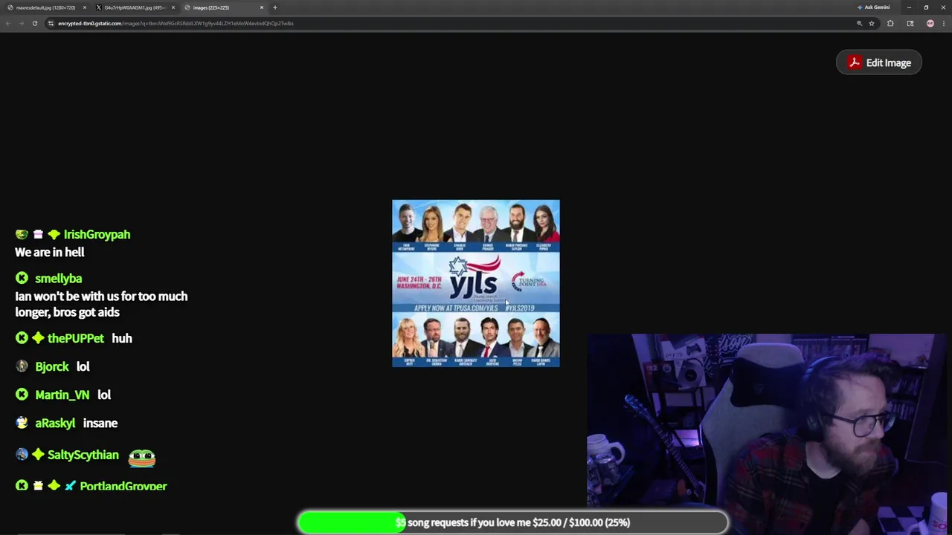Select the images (225×225) tab

pyautogui.click(x=223, y=7)
